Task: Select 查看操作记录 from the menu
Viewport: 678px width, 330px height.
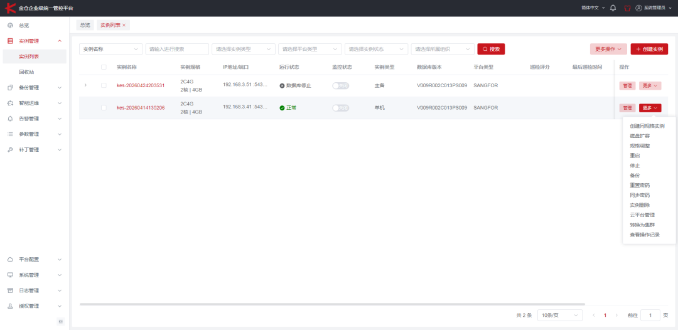Action: [x=645, y=235]
